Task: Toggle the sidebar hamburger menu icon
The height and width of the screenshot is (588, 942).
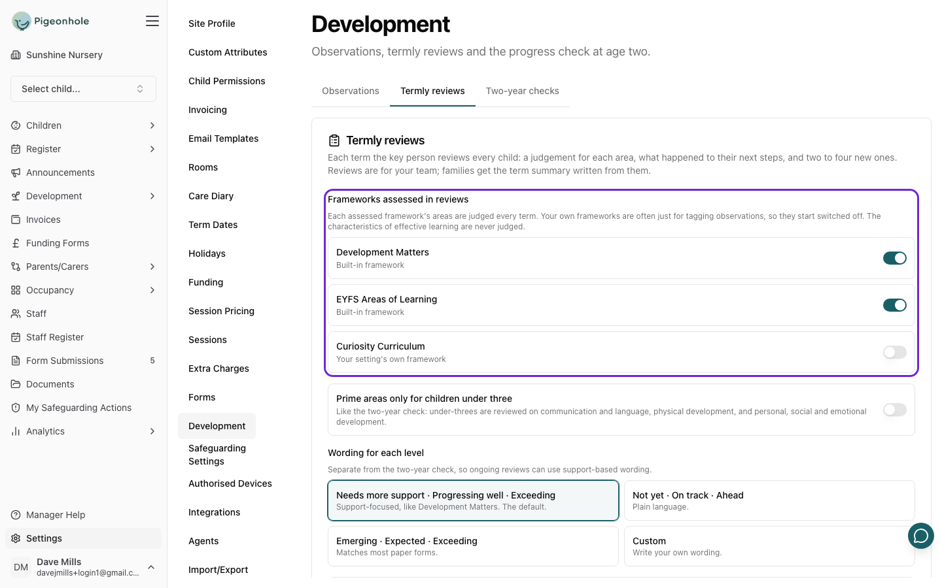Action: 152,21
